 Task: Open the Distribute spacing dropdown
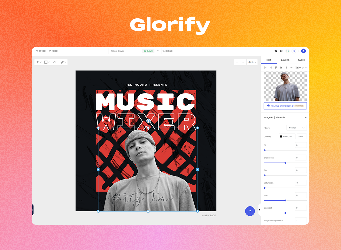298,68
